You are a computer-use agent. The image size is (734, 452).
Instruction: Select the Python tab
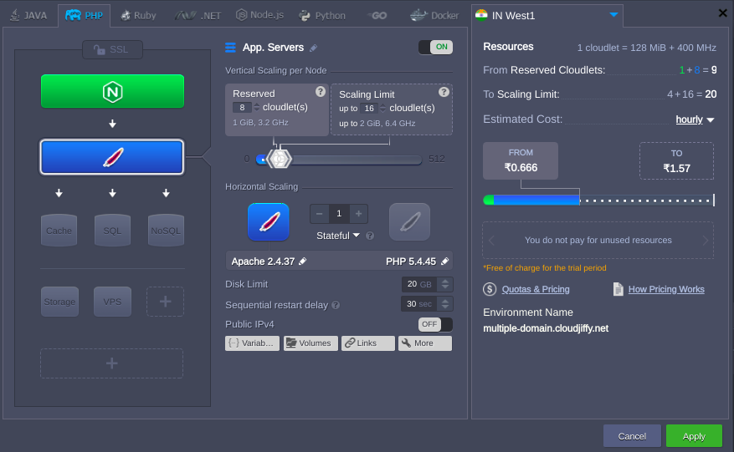(322, 15)
